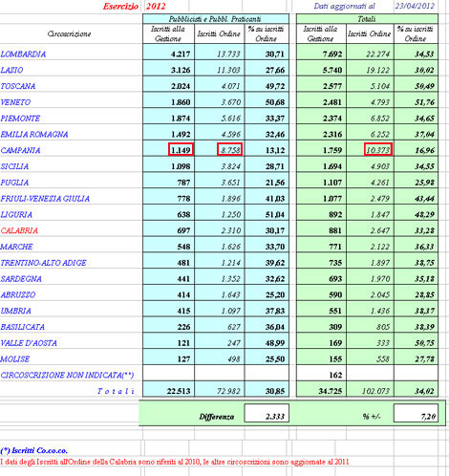
Task: Click the EMILIA ROMAGNA row label
Action: (x=34, y=135)
